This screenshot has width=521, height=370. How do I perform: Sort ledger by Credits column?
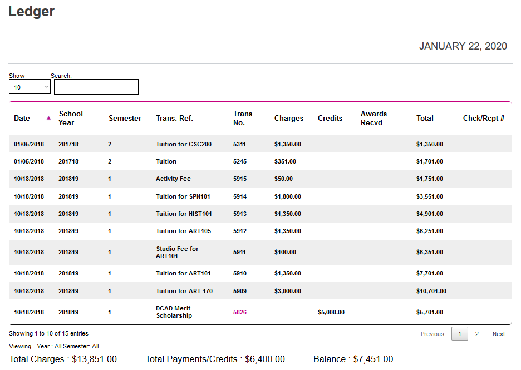[330, 118]
